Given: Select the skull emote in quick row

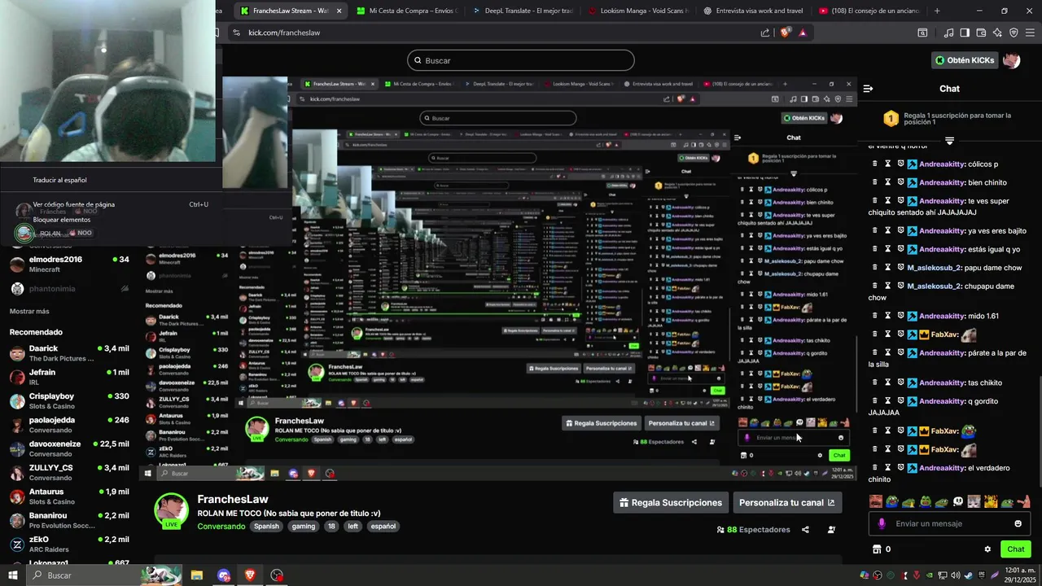Looking at the screenshot, I should [x=958, y=501].
